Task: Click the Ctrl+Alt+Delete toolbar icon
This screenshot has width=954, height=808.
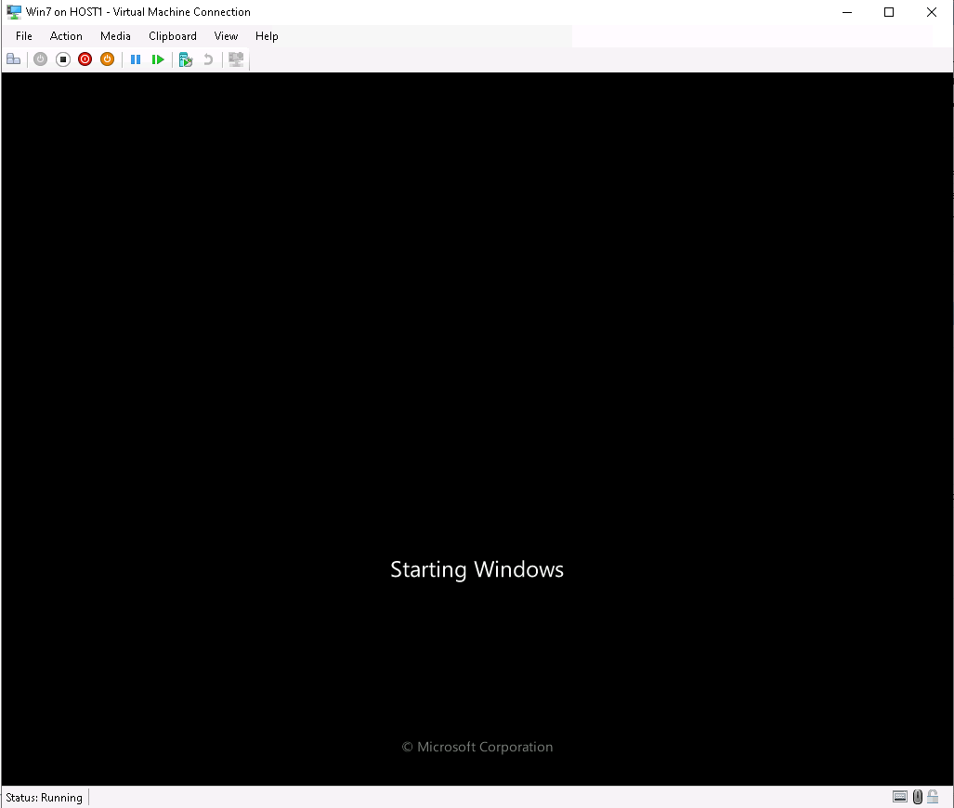Action: 13,59
